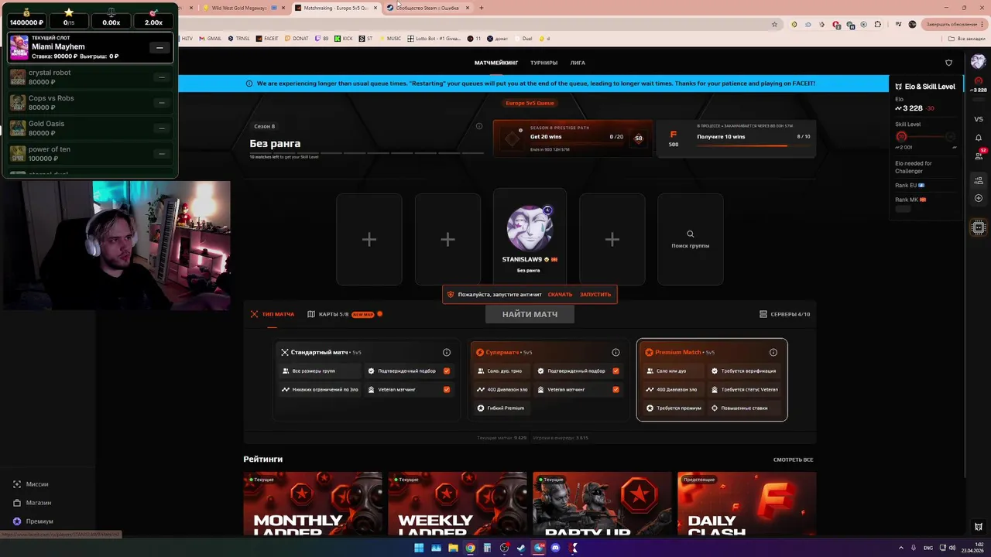The height and width of the screenshot is (557, 991).
Task: Click info icon next to Сезон 8
Action: [479, 126]
